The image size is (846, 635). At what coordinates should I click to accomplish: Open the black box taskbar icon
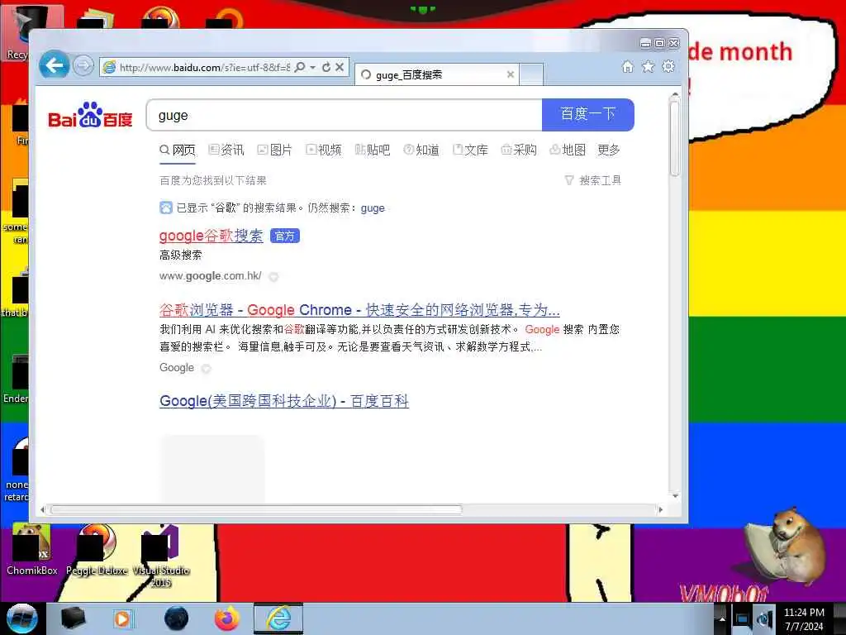click(x=73, y=618)
